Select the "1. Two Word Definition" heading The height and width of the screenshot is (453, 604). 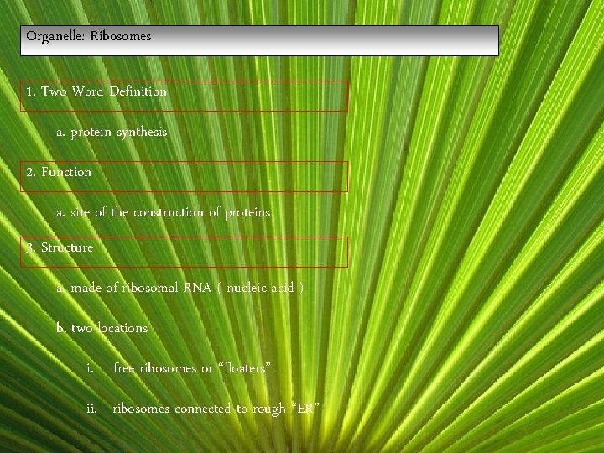184,96
